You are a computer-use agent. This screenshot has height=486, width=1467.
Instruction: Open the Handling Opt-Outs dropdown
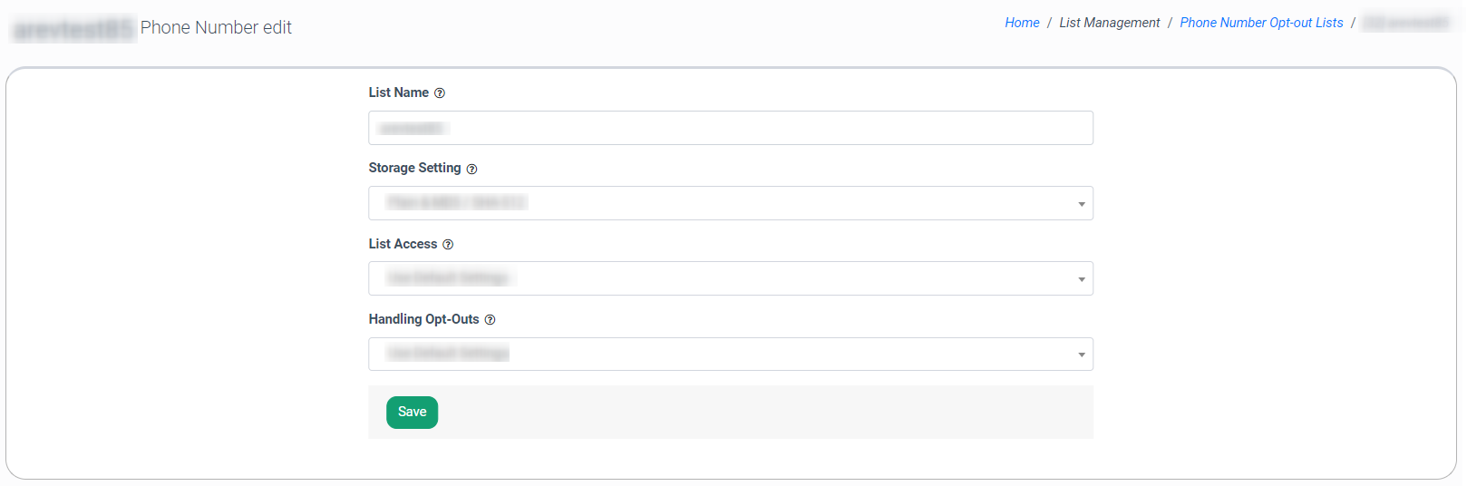click(730, 354)
